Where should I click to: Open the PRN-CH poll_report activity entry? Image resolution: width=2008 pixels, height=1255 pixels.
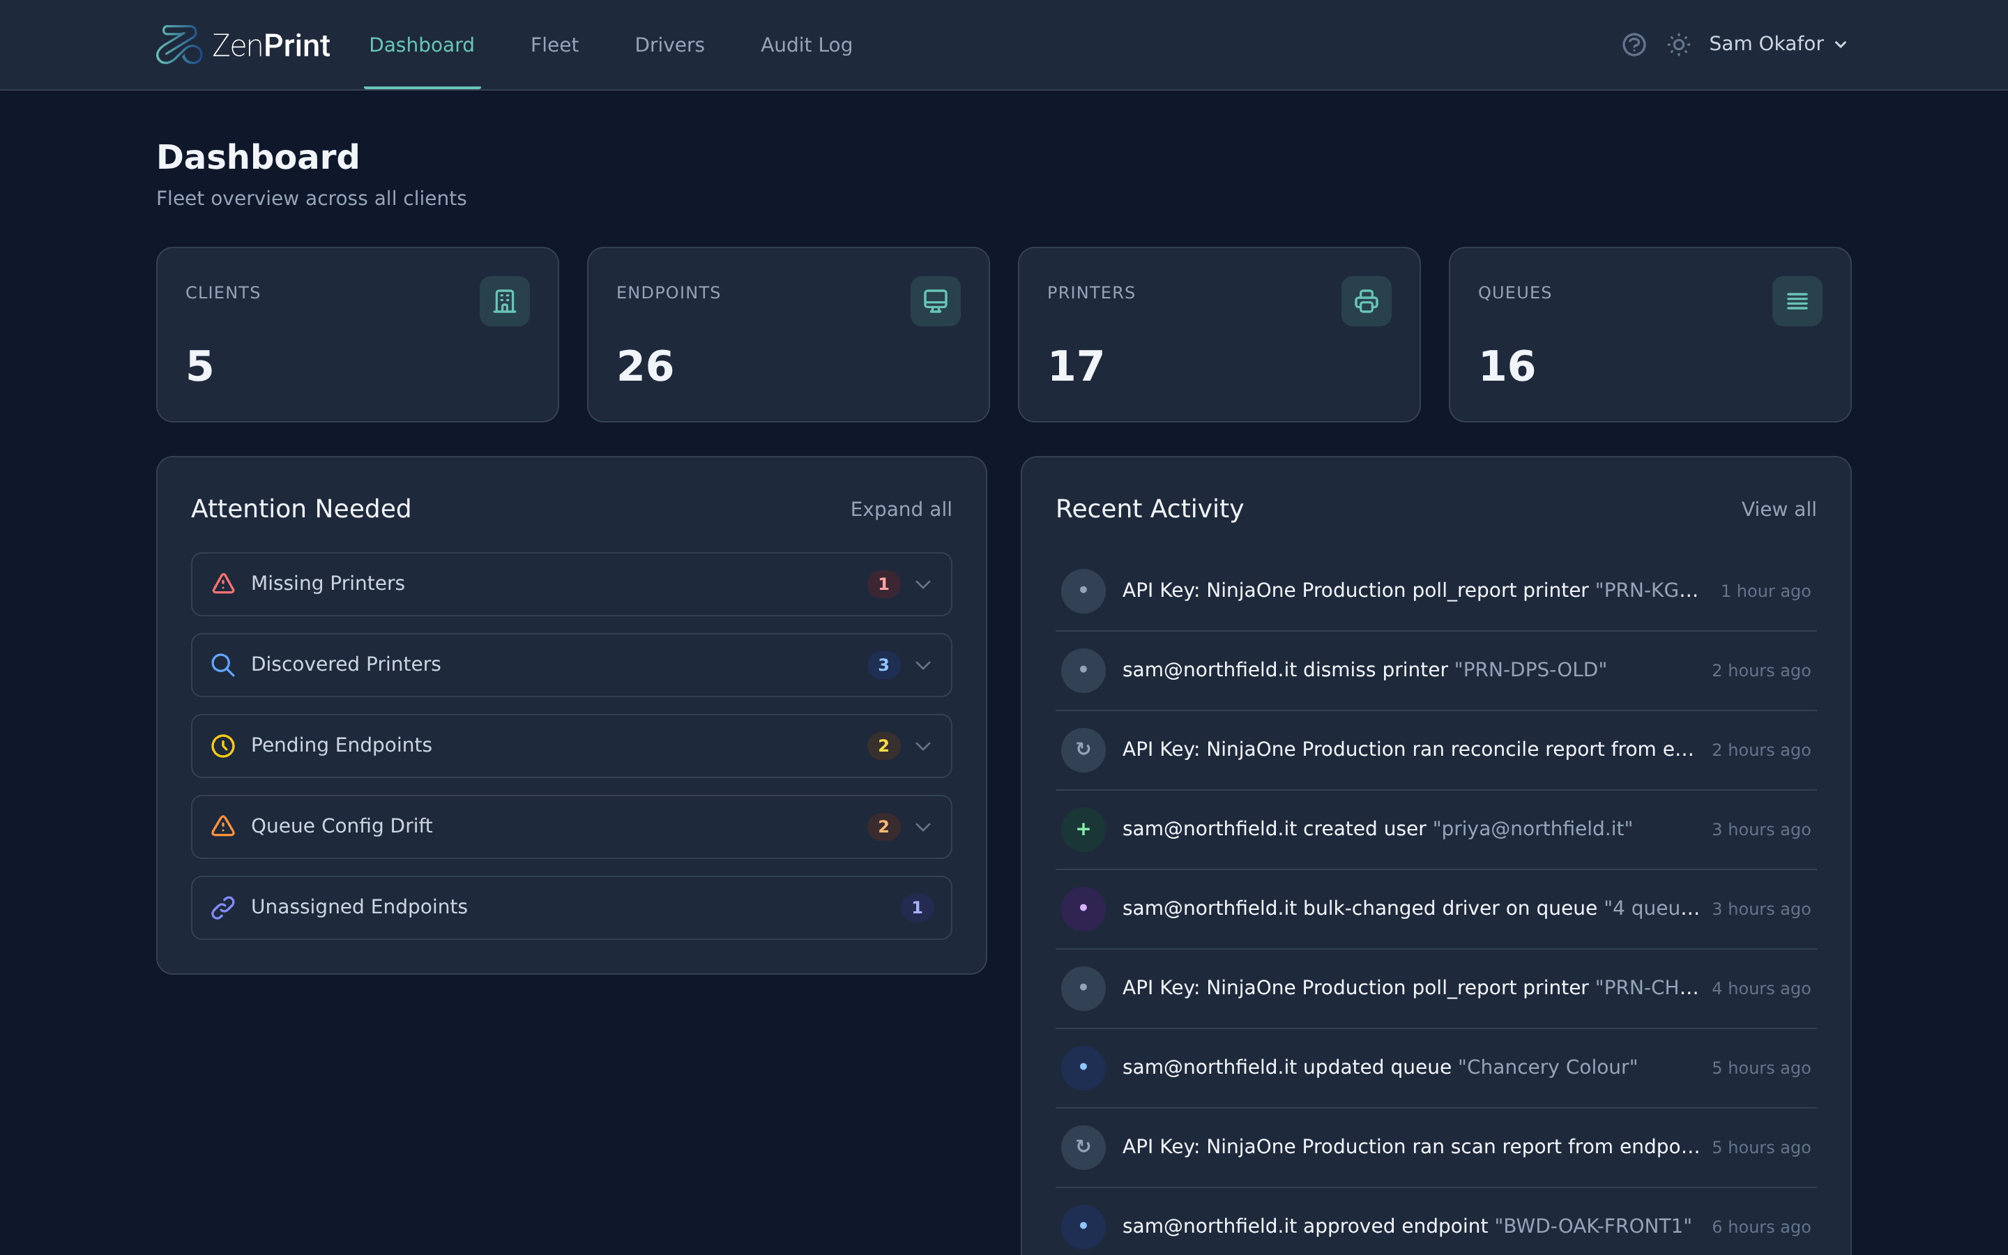click(1436, 989)
